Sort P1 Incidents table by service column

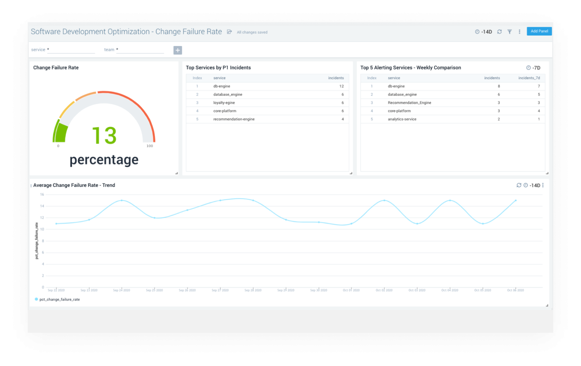coord(219,78)
